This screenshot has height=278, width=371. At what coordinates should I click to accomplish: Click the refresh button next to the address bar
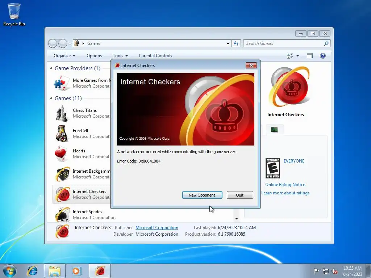click(236, 43)
